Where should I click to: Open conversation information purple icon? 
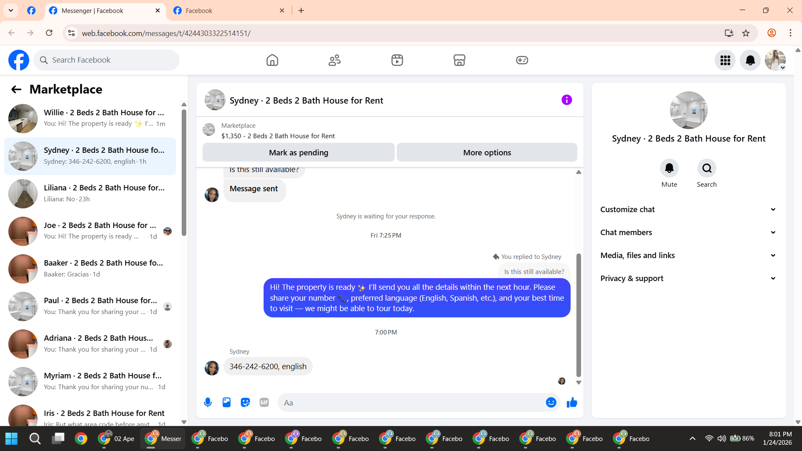pos(566,100)
